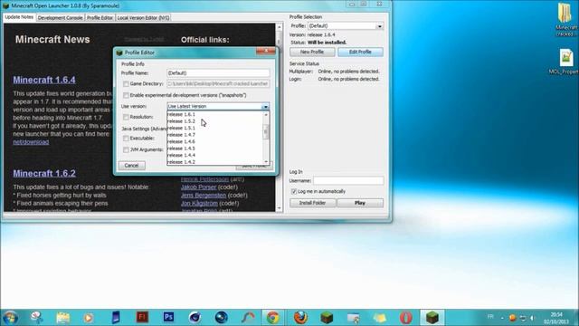579x326 pixels.
Task: Switch to active Minecraft launcher taskbar icon
Action: [x=432, y=318]
